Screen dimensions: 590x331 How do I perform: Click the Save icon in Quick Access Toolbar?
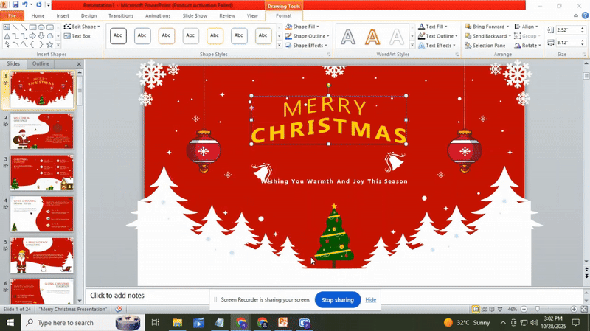(x=15, y=4)
